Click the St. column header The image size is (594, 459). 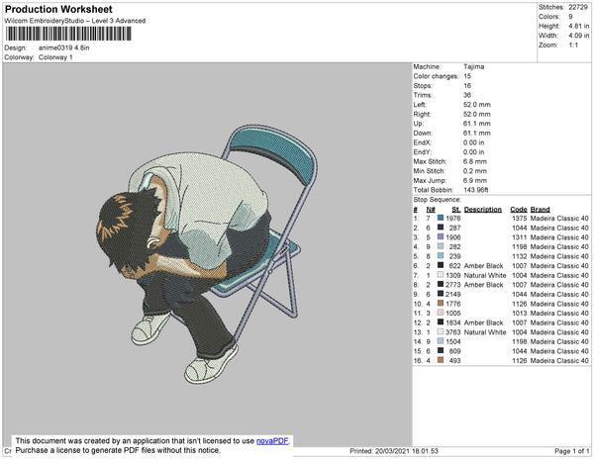click(x=456, y=210)
